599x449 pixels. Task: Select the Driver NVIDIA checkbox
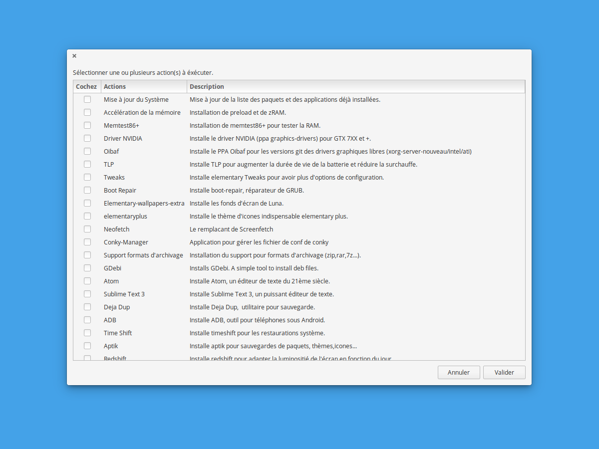[x=87, y=138]
